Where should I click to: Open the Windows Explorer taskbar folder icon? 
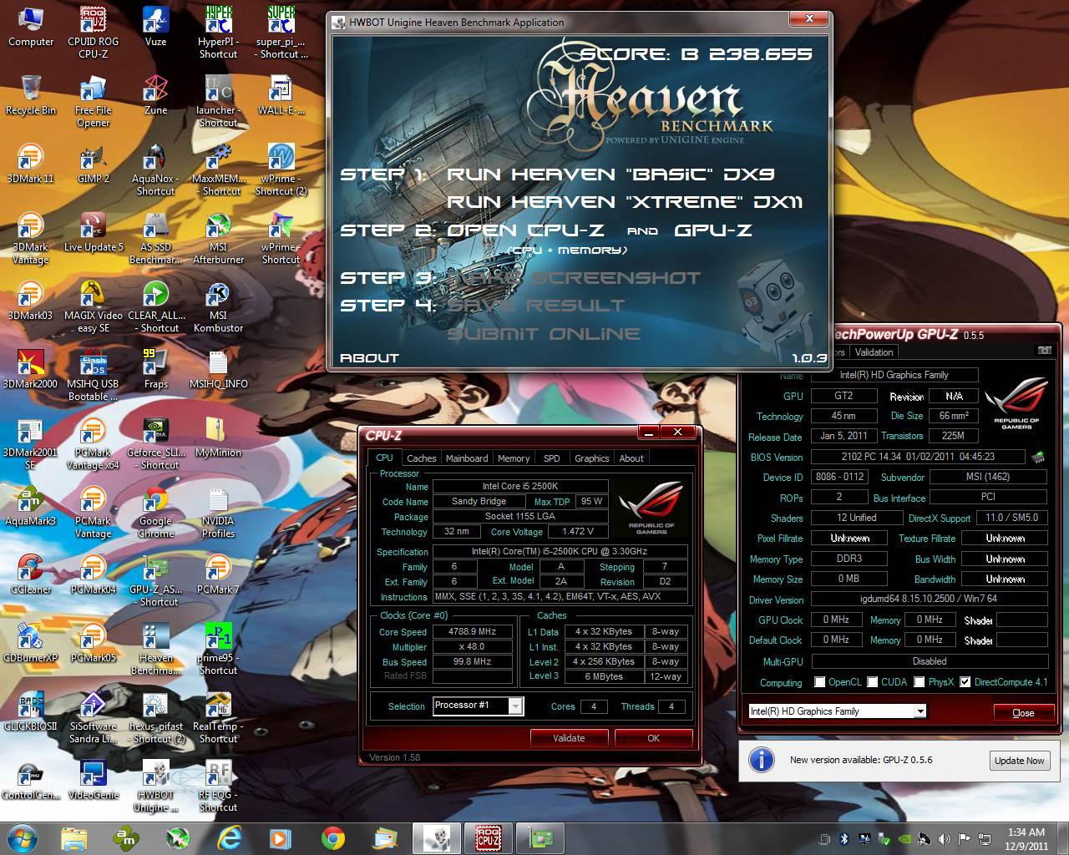pyautogui.click(x=73, y=837)
